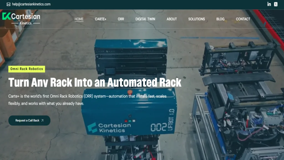Viewport: 284px width, 160px height.
Task: Click the paragraph starting "Carte+ is the world's first"
Action: 87,100
